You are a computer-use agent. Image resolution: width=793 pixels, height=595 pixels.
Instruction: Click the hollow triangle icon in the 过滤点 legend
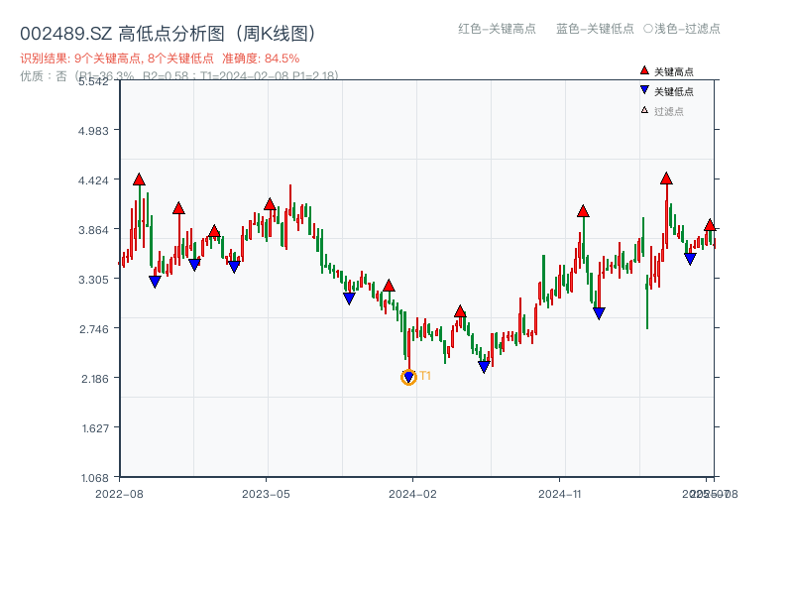(x=644, y=110)
